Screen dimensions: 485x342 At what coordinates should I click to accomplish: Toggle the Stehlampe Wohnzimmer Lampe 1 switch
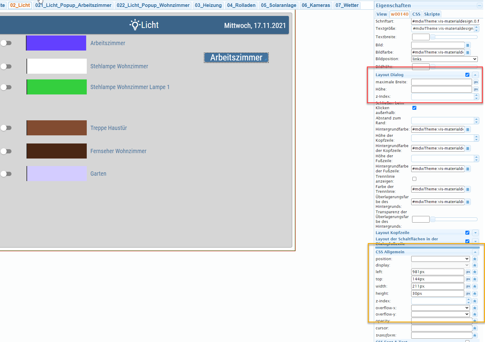click(6, 87)
